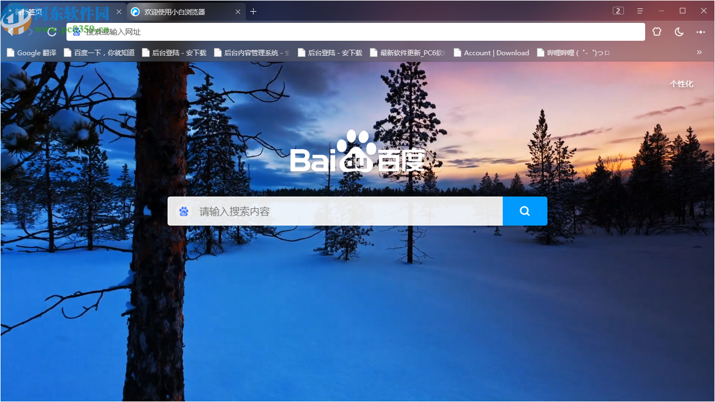Close the 新标签页 tab

tap(118, 12)
